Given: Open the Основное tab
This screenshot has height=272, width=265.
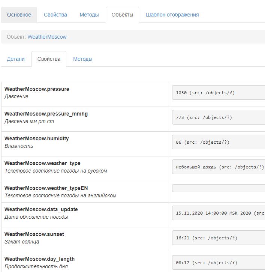Looking at the screenshot, I should point(19,15).
